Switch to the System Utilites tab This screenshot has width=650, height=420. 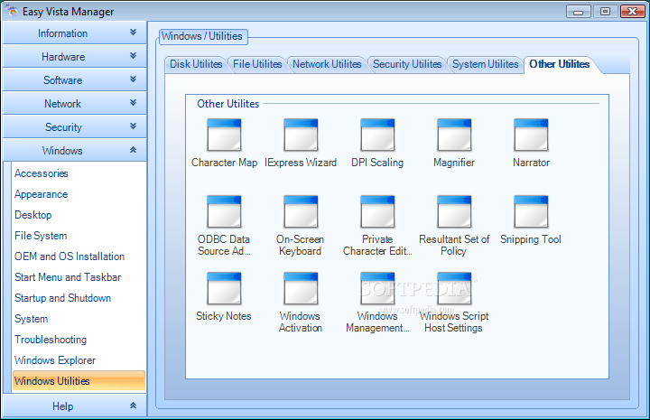[x=486, y=64]
